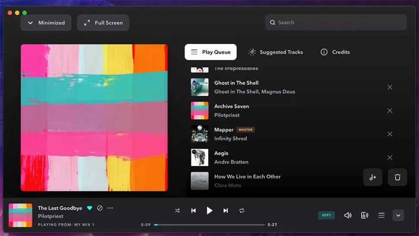Seek on the playback progress bar
Screen dimensions: 419x236
(209, 225)
